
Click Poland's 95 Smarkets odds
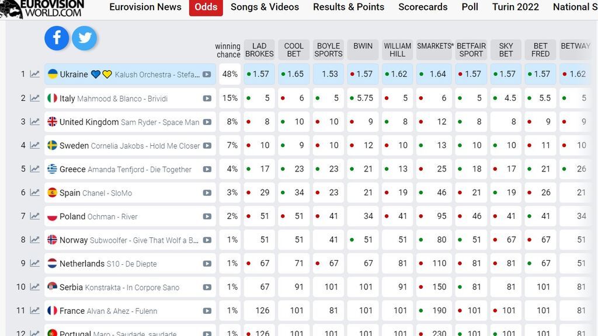(434, 216)
